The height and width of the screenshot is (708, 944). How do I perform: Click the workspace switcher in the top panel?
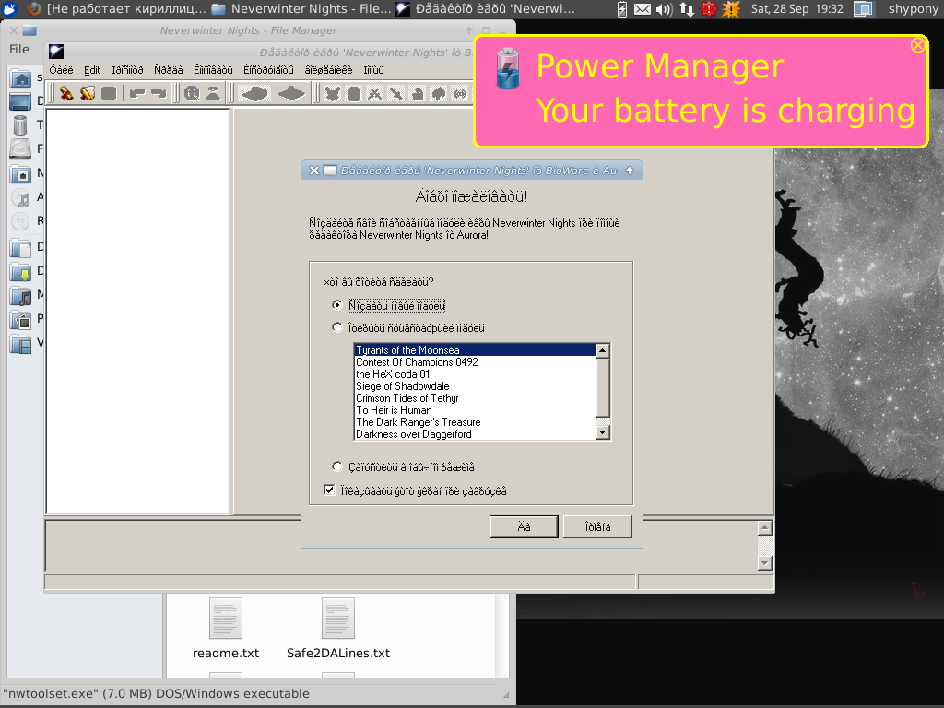(864, 9)
